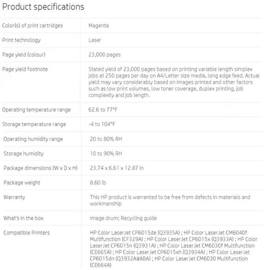Click the Laser print technology value

(x=95, y=40)
